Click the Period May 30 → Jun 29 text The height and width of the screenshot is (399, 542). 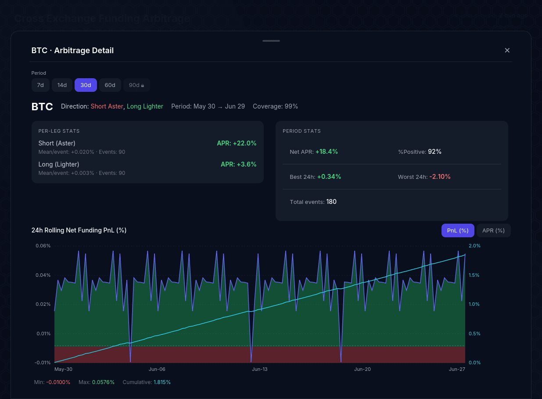click(x=208, y=106)
